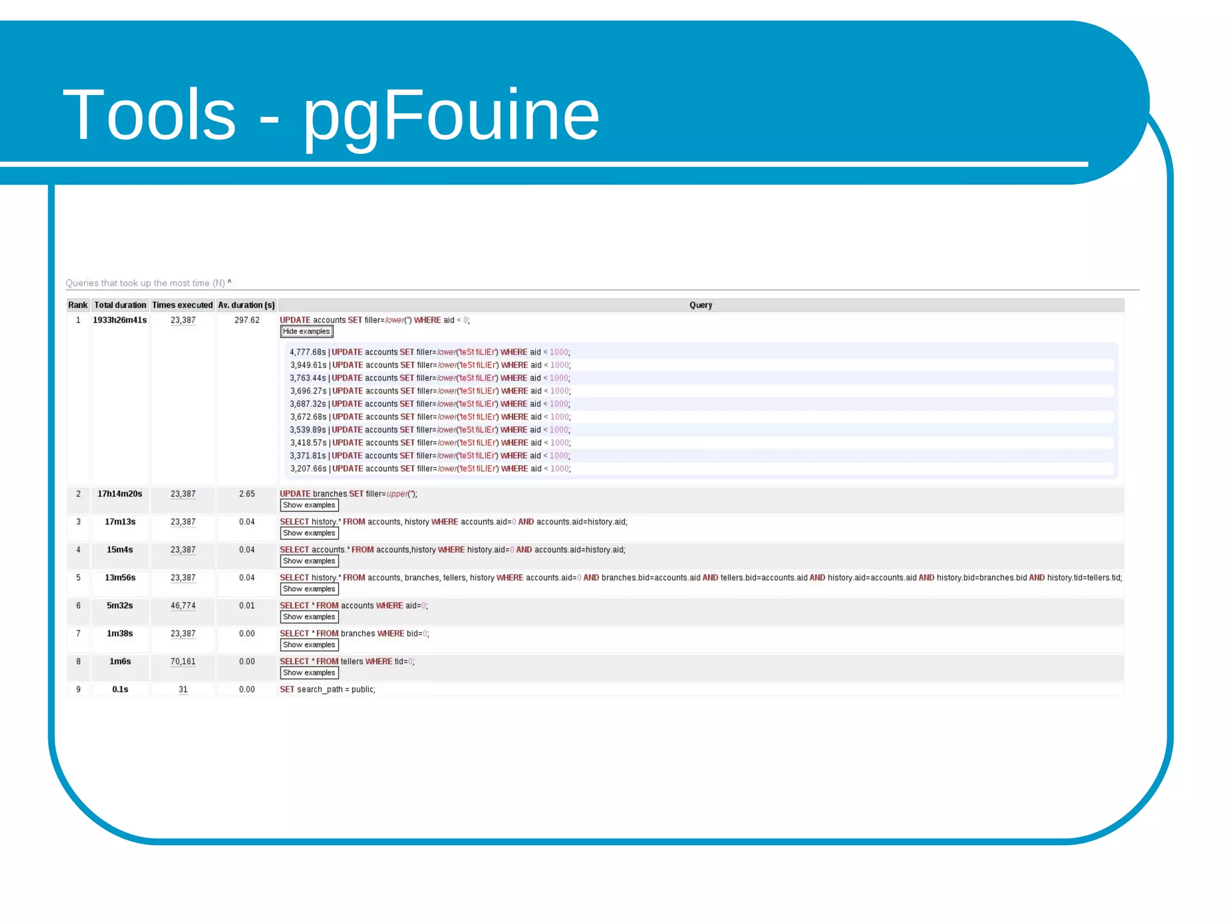The image size is (1232, 924).
Task: Click the Times executed column header
Action: [x=182, y=305]
